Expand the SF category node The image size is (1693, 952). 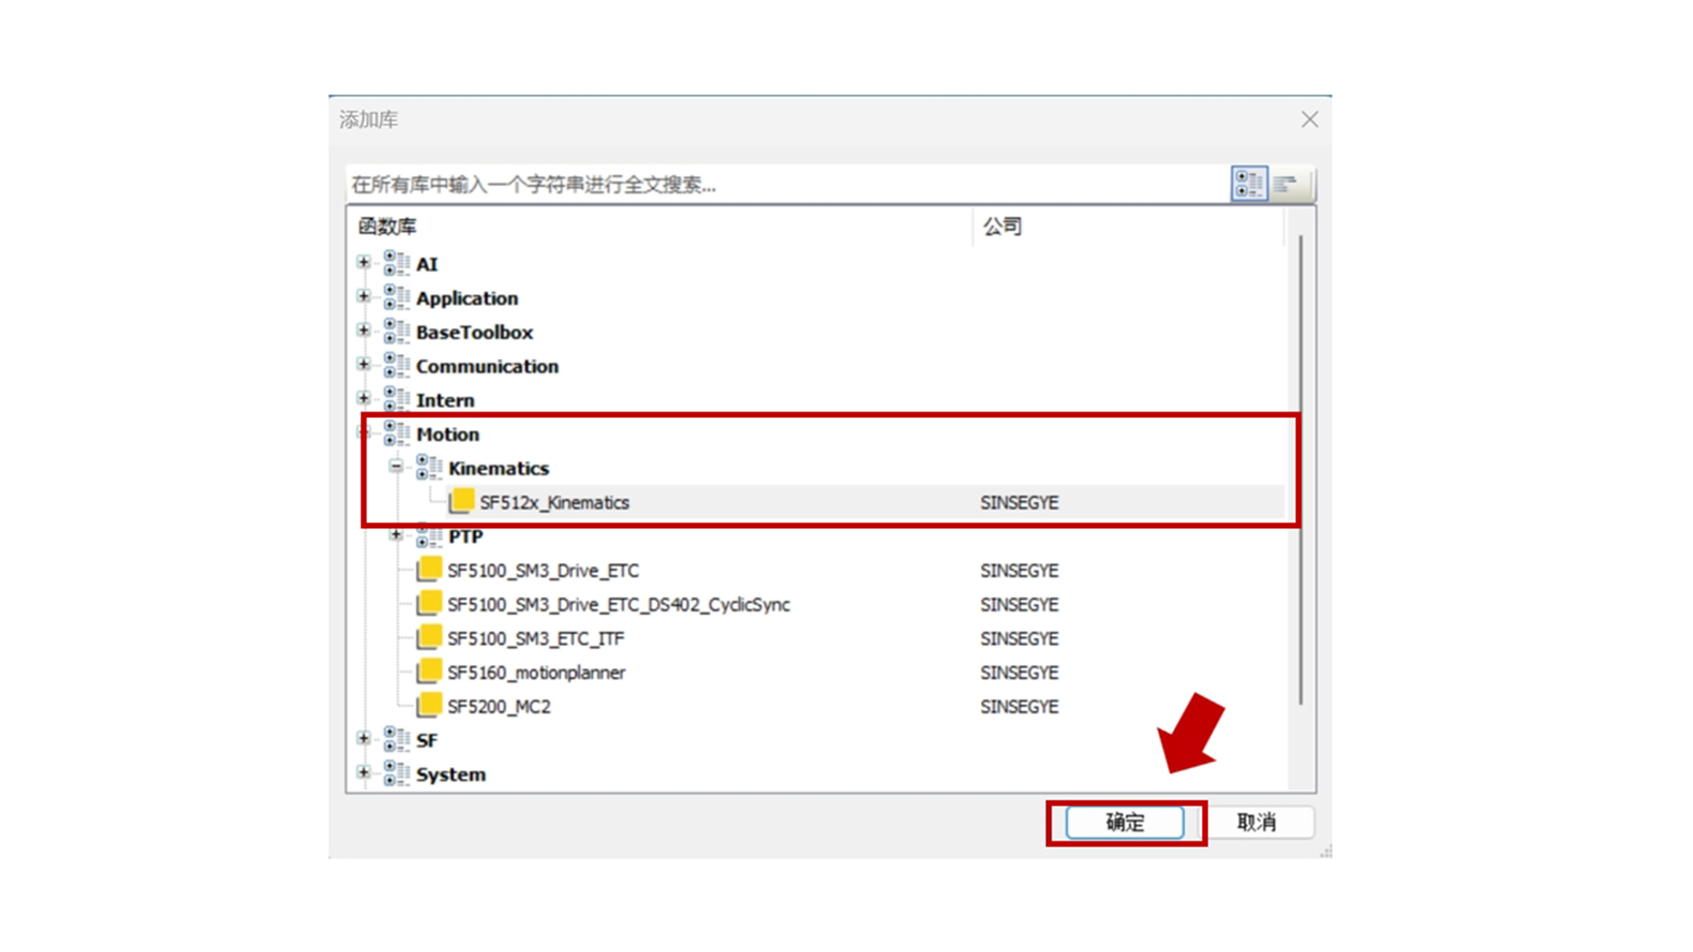tap(363, 738)
